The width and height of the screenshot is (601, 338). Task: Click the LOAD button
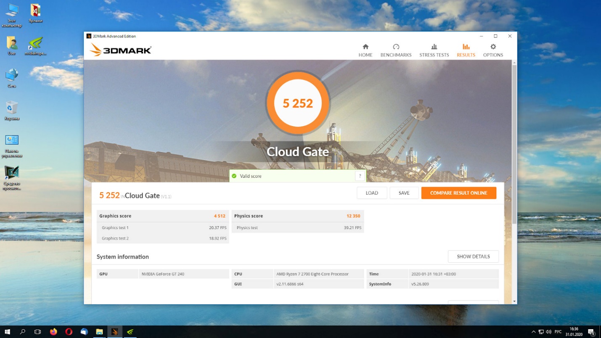pos(372,193)
